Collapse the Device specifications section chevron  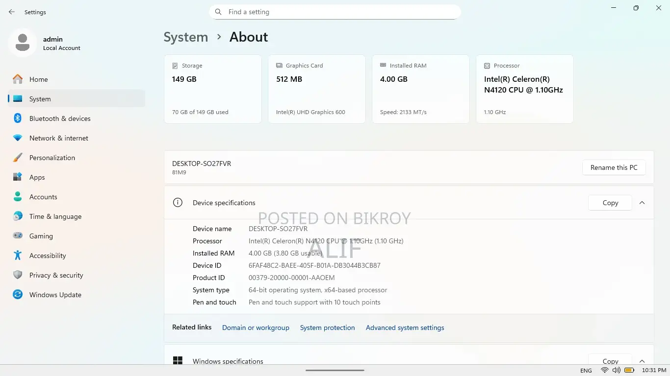[x=642, y=203]
